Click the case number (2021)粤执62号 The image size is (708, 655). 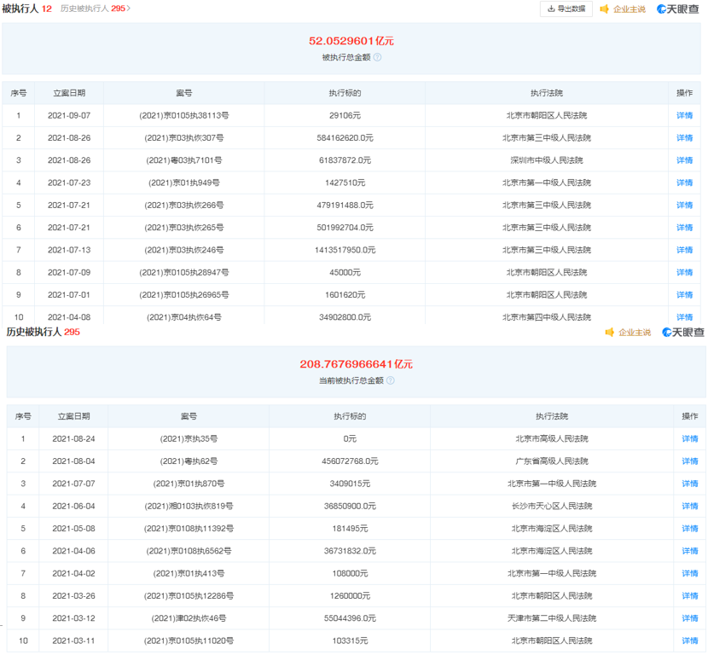click(x=189, y=461)
